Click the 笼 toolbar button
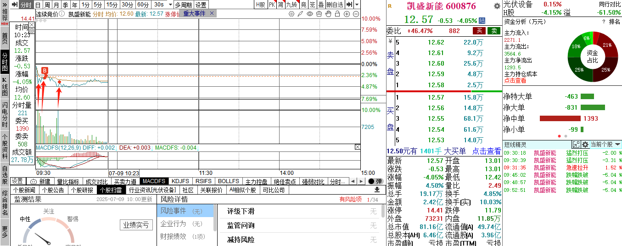Screen dimensions: 622x246 coord(312,5)
